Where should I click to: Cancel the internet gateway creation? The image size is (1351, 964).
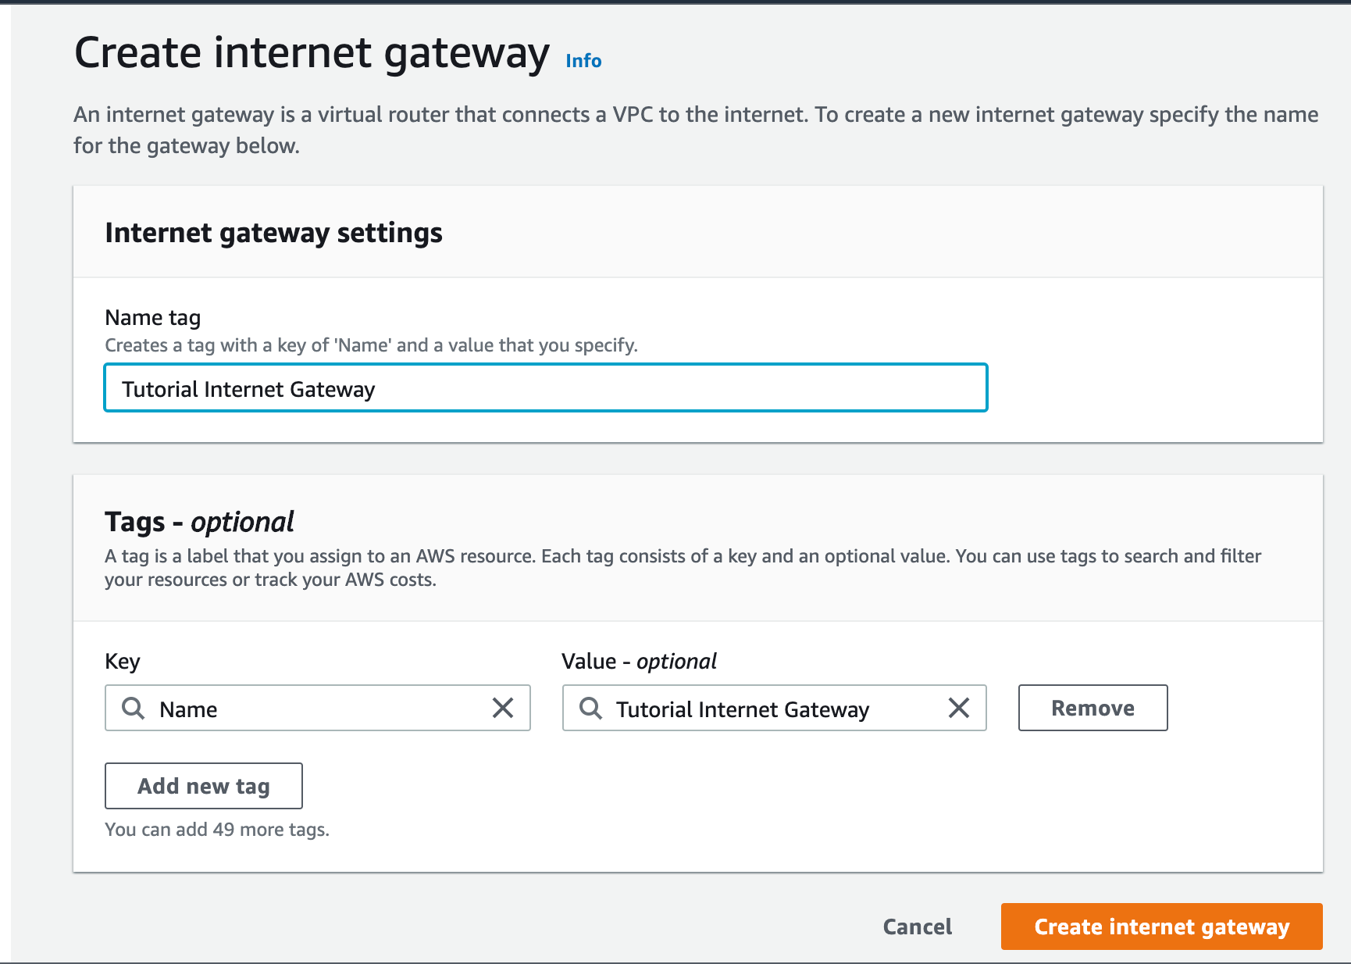pyautogui.click(x=917, y=927)
